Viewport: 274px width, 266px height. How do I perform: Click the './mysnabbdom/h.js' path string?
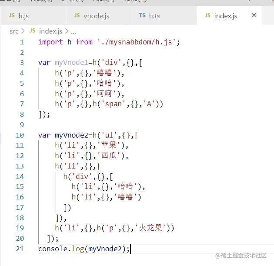click(137, 42)
